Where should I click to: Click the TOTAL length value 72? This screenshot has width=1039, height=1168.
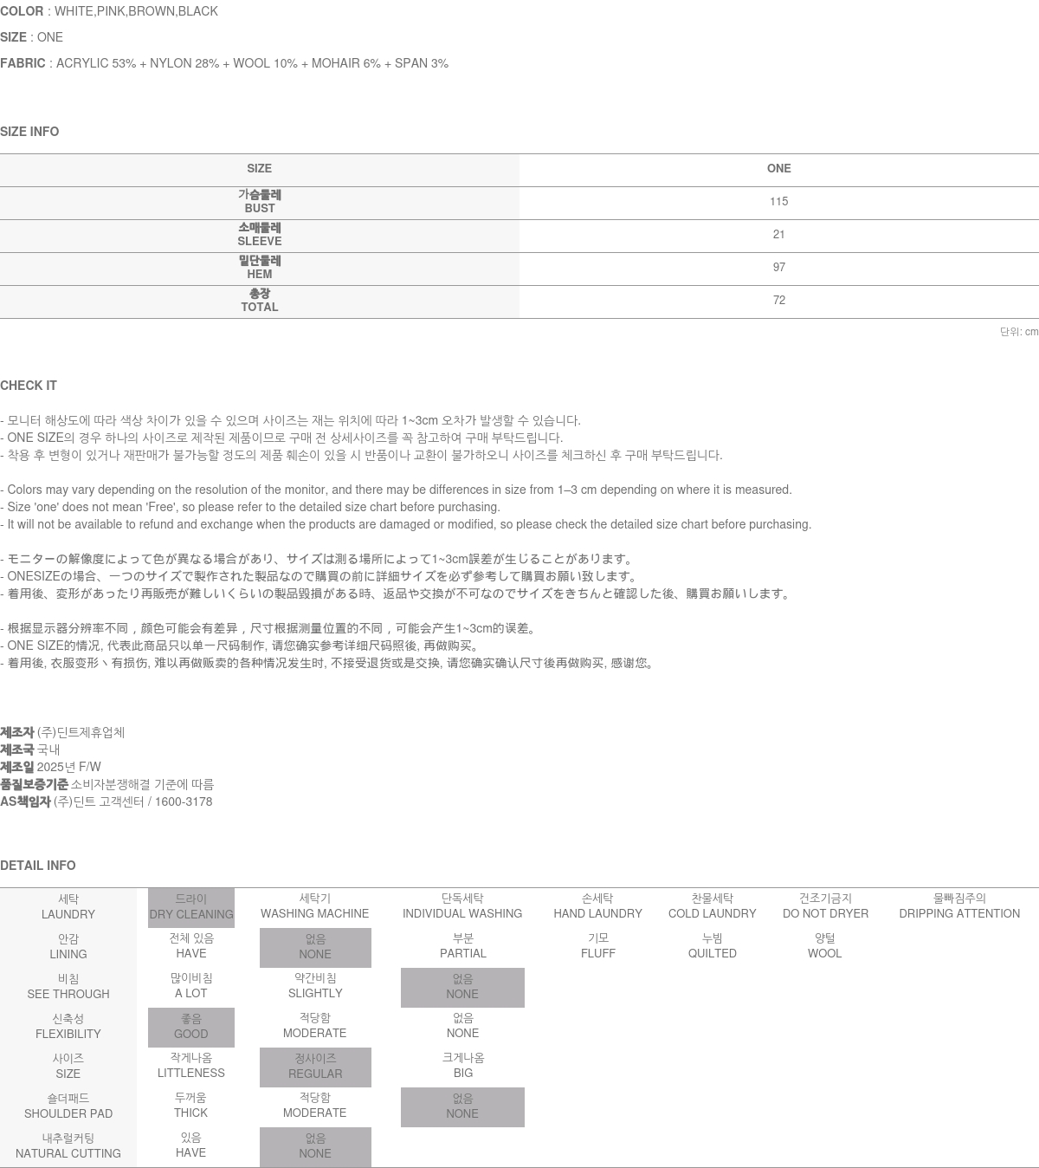tap(778, 301)
